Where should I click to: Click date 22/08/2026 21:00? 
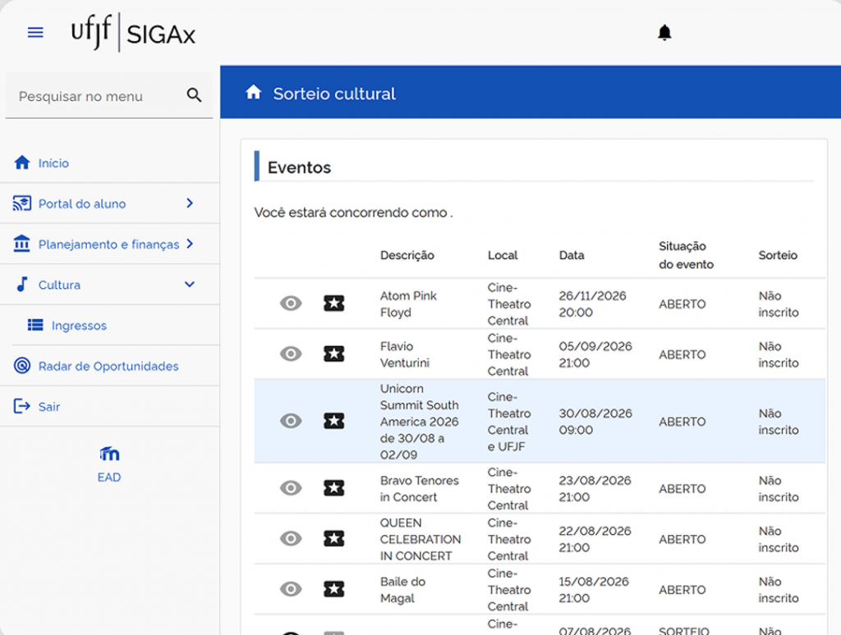(x=595, y=539)
